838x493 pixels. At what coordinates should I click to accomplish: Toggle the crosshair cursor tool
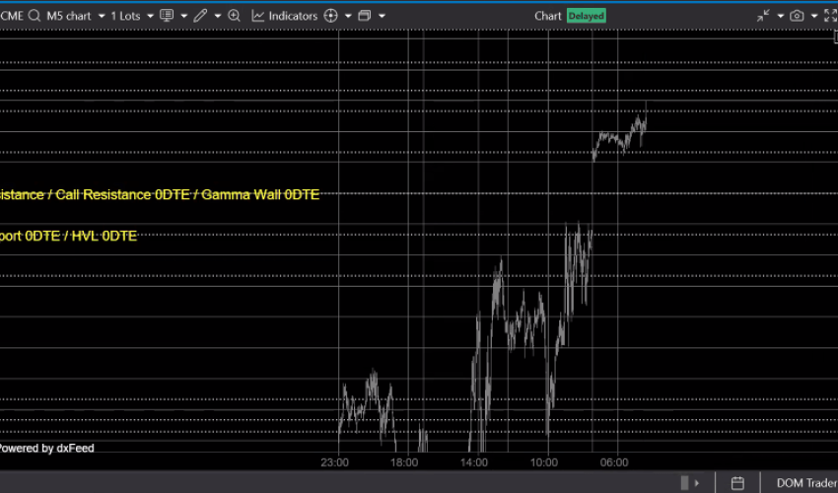pos(330,16)
